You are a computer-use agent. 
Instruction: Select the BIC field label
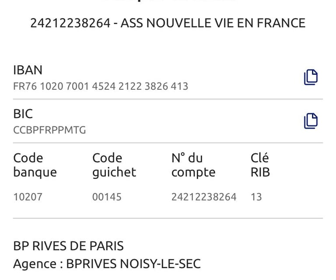tap(23, 114)
